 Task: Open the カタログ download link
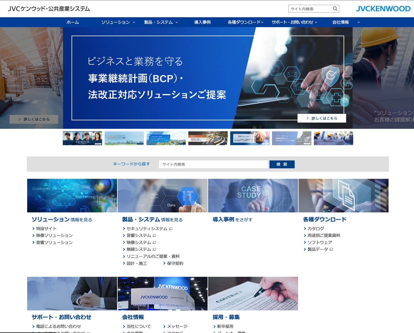pos(316,229)
